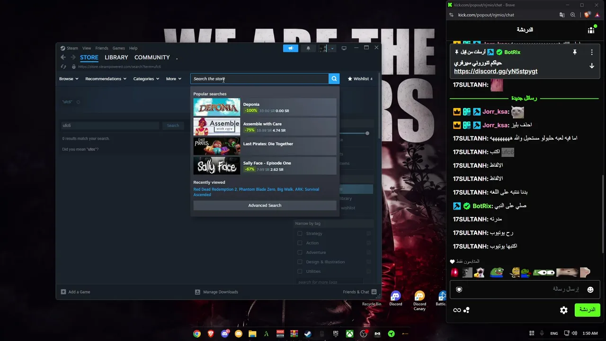The height and width of the screenshot is (341, 606).
Task: Select Sally Face - Episode One result
Action: coord(265,166)
